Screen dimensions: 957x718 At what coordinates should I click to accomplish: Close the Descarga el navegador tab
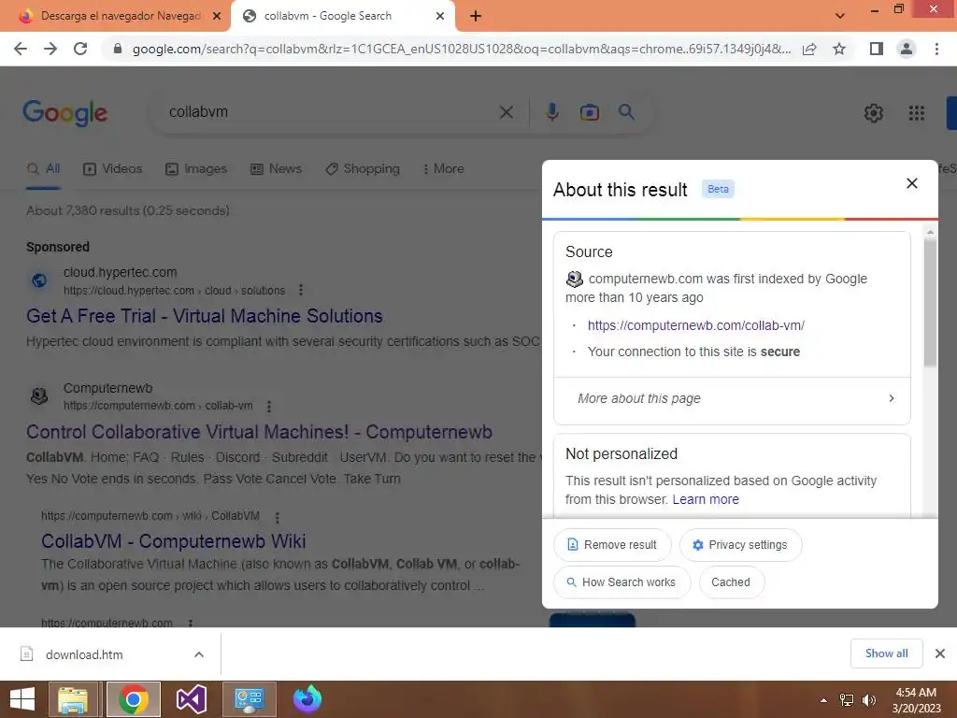point(217,16)
